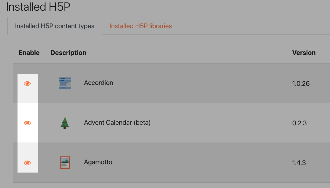This screenshot has width=330, height=188.
Task: Click the Version column header
Action: [304, 53]
